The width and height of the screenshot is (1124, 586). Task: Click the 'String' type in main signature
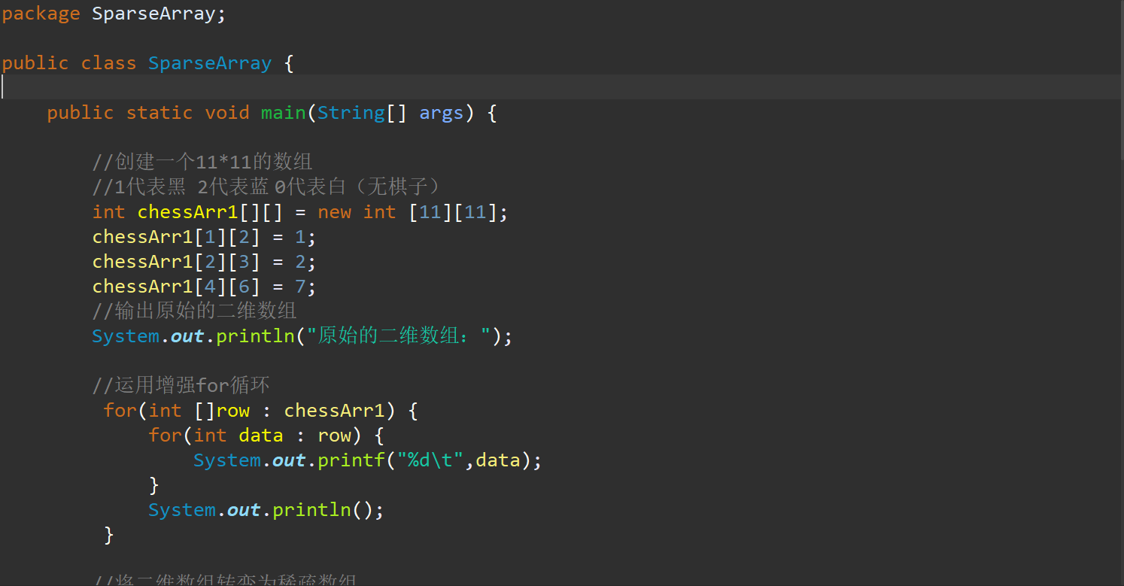(x=351, y=113)
